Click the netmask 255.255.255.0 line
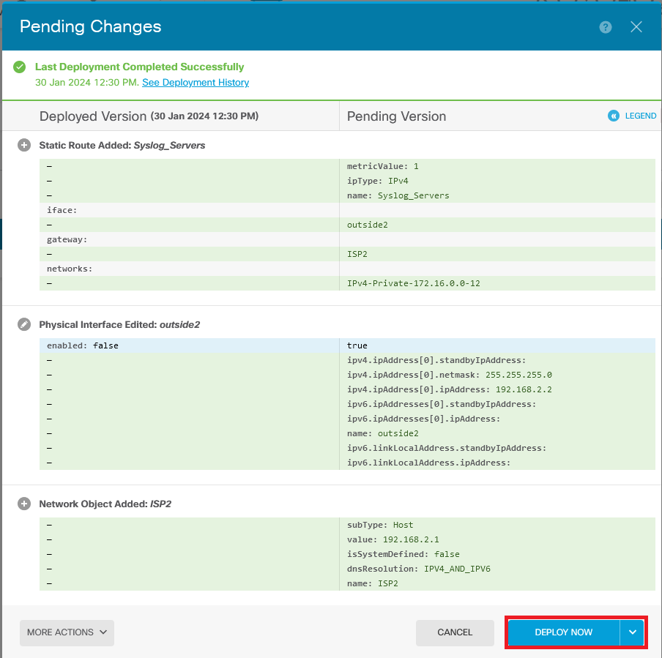Screen dimensions: 662x658 coord(449,375)
